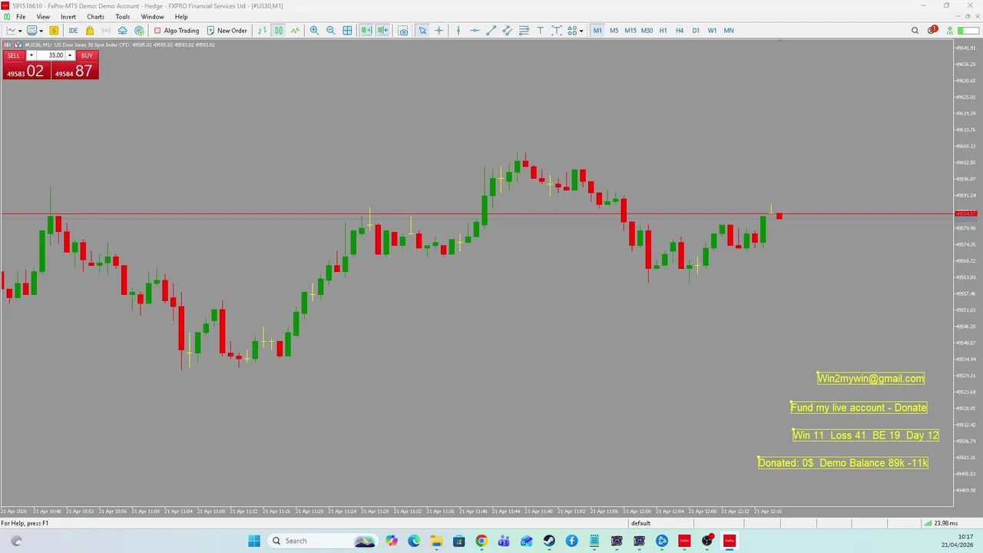Open the Tools menu

[x=123, y=17]
